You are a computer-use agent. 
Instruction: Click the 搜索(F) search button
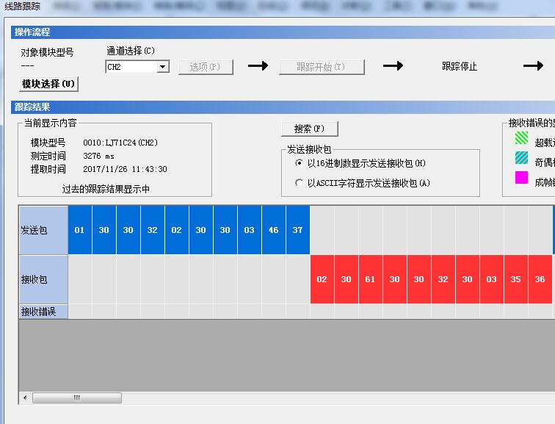(x=309, y=129)
